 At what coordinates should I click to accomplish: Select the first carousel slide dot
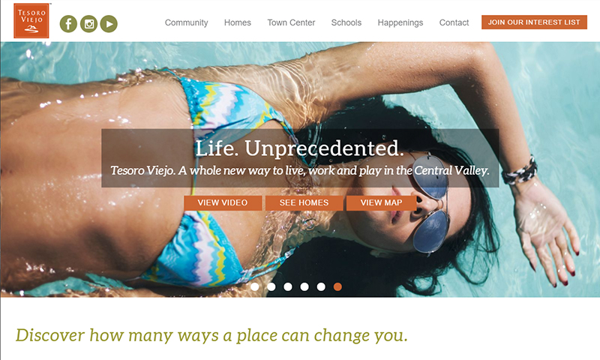pyautogui.click(x=255, y=286)
